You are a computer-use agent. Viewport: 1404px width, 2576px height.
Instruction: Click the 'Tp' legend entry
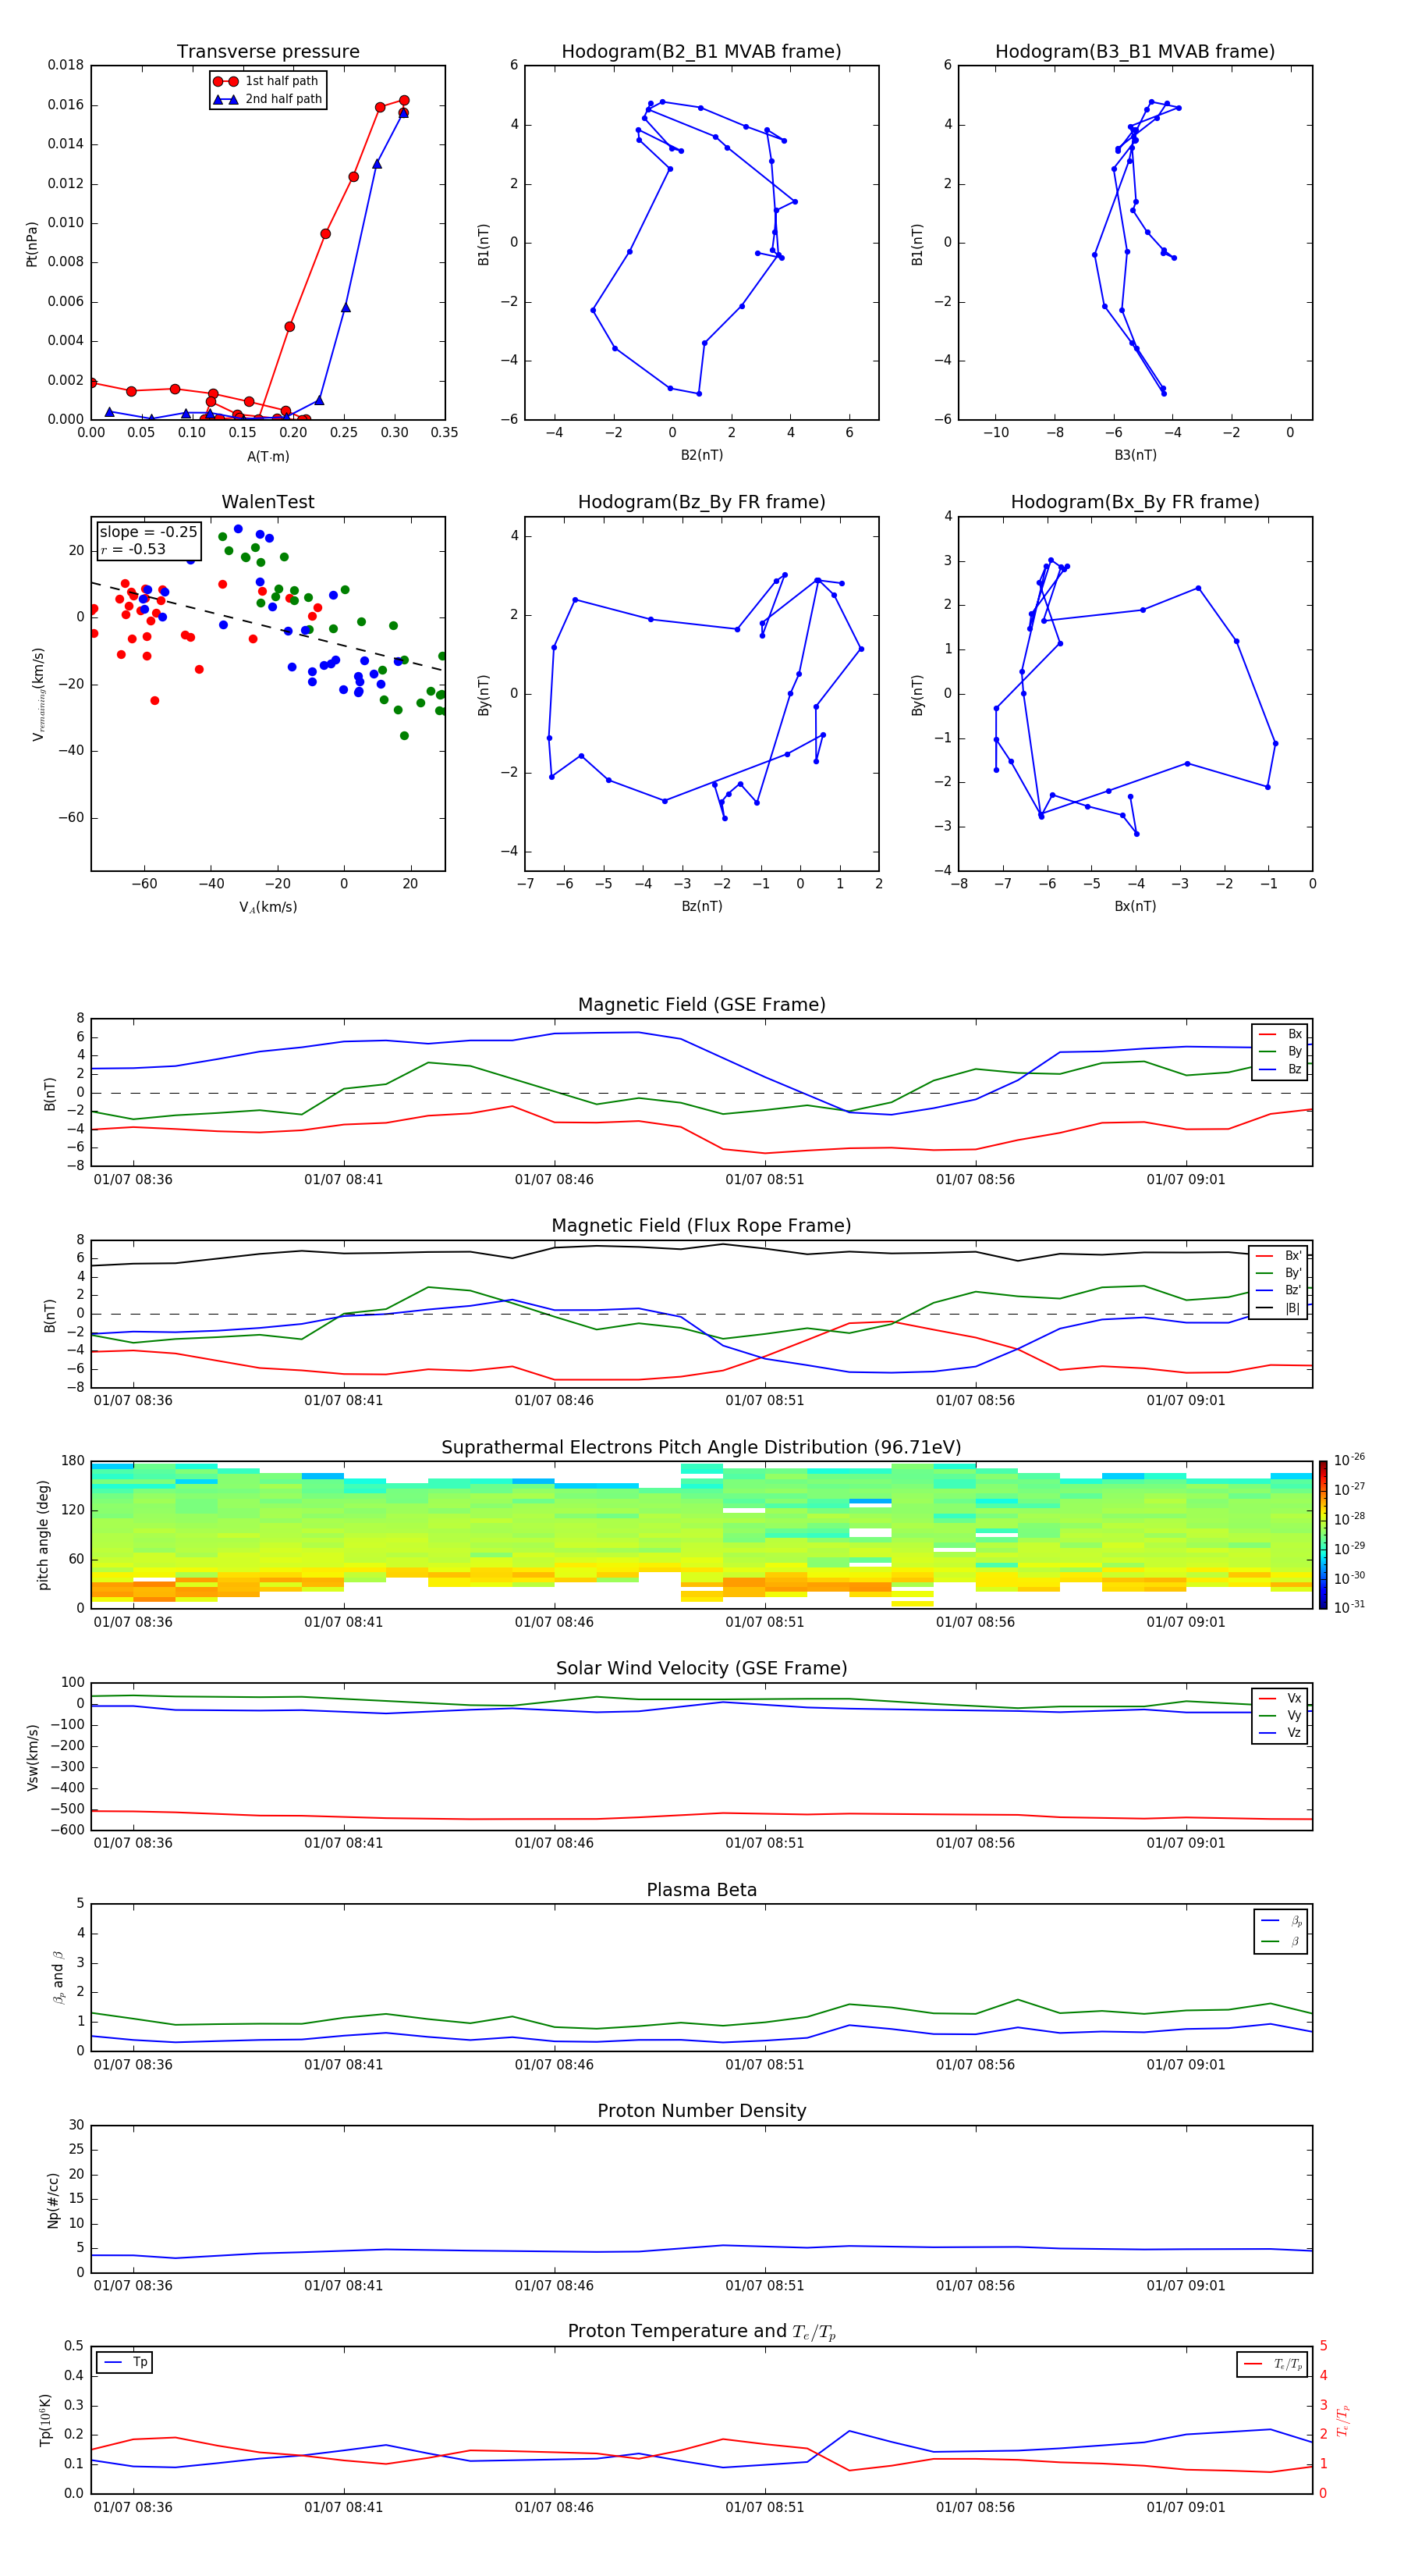pyautogui.click(x=125, y=2362)
